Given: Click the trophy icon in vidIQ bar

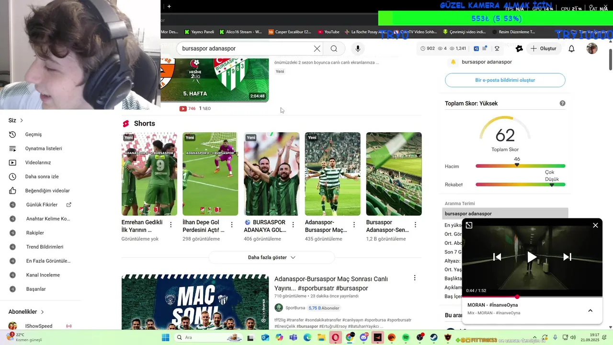Looking at the screenshot, I should (497, 48).
